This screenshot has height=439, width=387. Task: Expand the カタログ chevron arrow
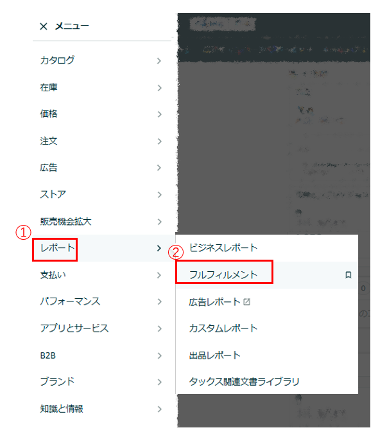[159, 61]
